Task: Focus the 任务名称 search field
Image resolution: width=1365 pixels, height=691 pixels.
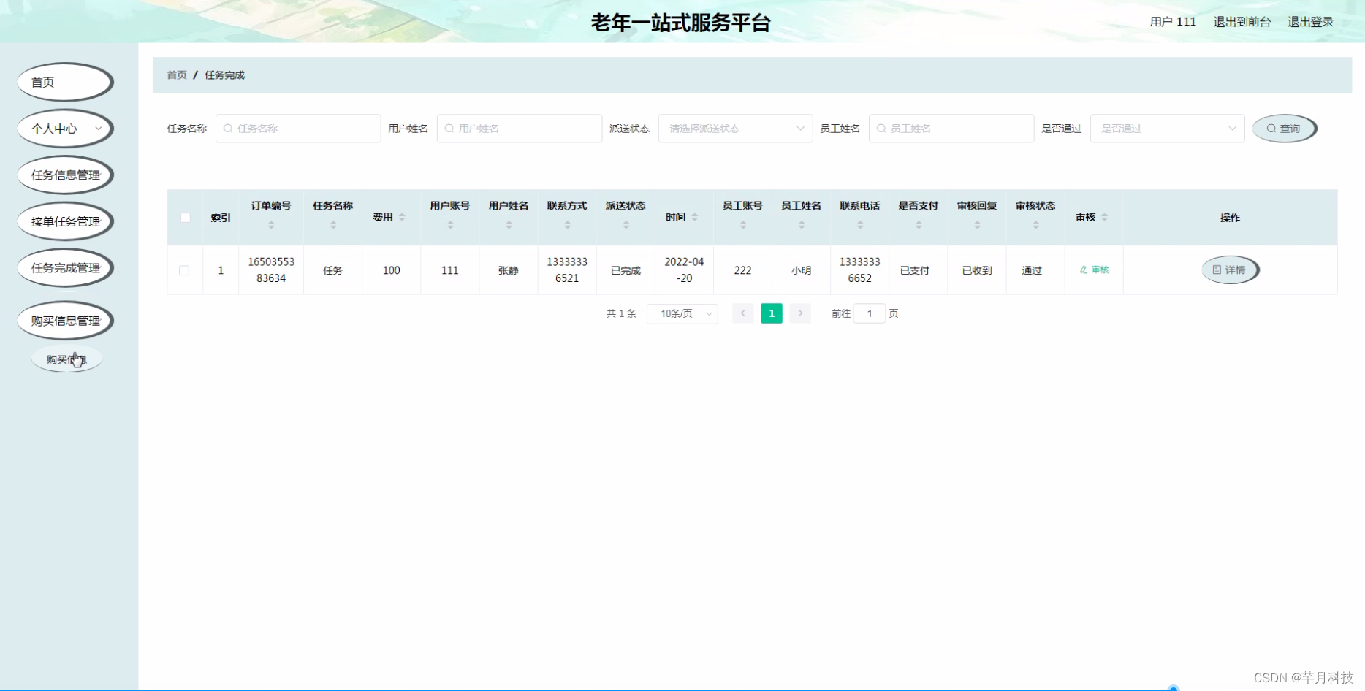Action: pyautogui.click(x=298, y=129)
